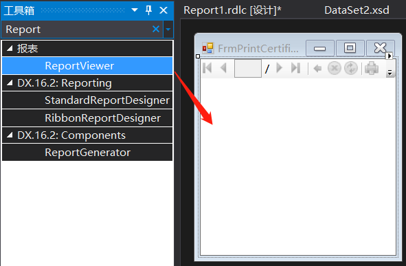Viewport: 406px width, 266px height.
Task: Select ReportViewer in the toolbox
Action: click(x=87, y=66)
